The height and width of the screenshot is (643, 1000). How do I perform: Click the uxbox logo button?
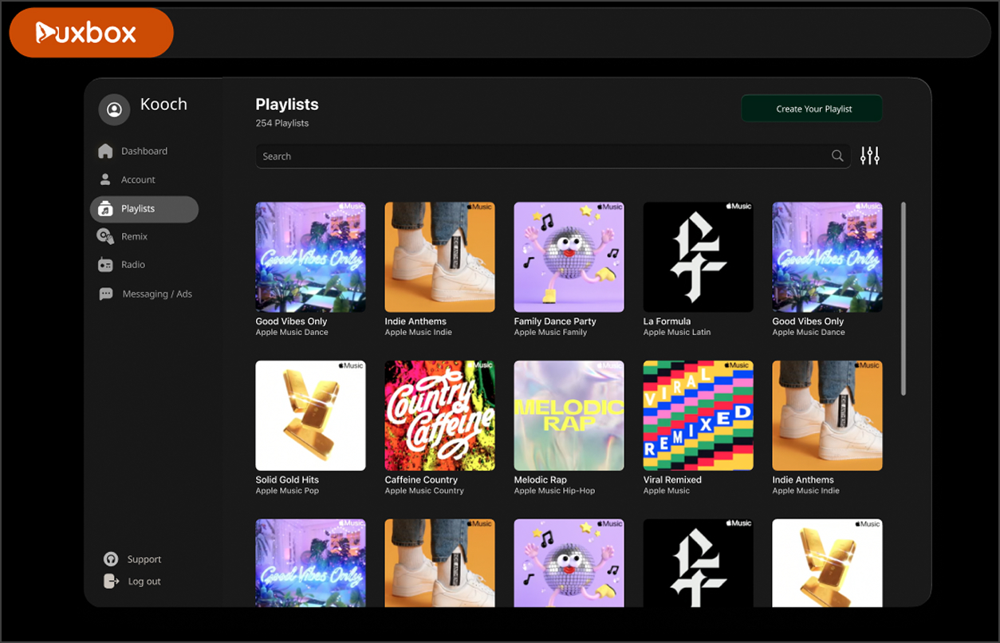coord(91,33)
